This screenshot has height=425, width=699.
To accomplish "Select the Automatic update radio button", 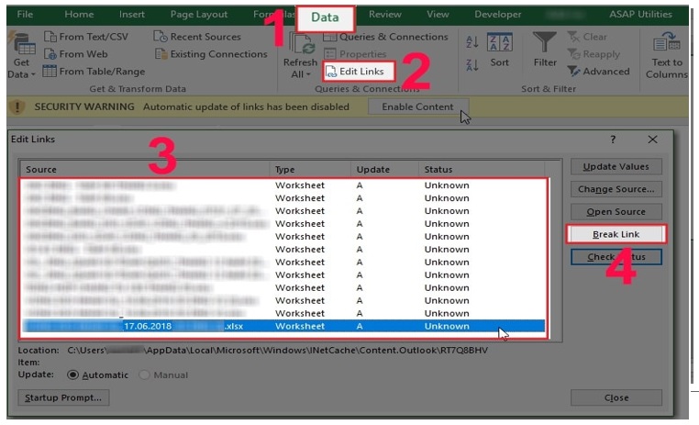I will pos(73,375).
